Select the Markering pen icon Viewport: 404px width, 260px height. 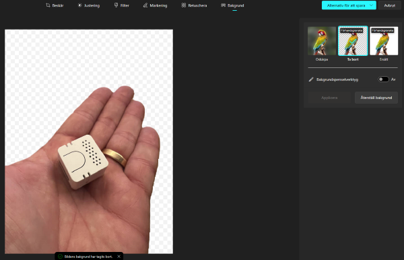[145, 5]
